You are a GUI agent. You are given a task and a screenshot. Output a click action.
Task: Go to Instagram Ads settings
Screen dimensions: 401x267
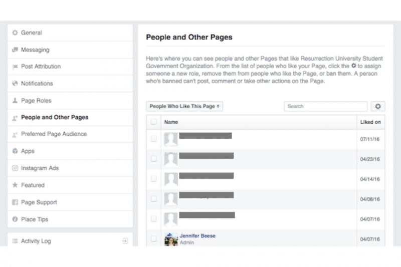click(70, 168)
